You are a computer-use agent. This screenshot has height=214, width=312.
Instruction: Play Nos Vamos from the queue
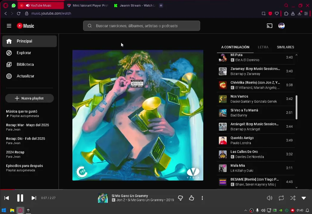pyautogui.click(x=256, y=99)
